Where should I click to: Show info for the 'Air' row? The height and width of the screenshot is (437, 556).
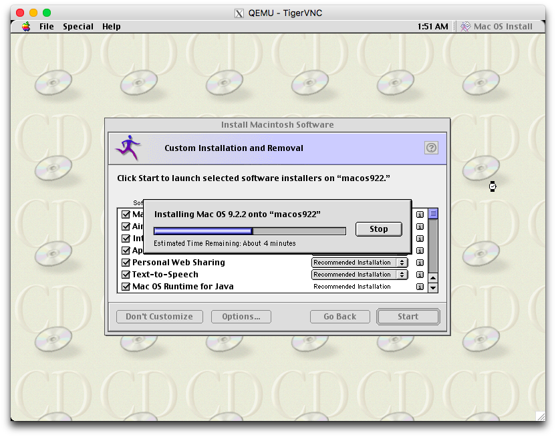(x=420, y=227)
